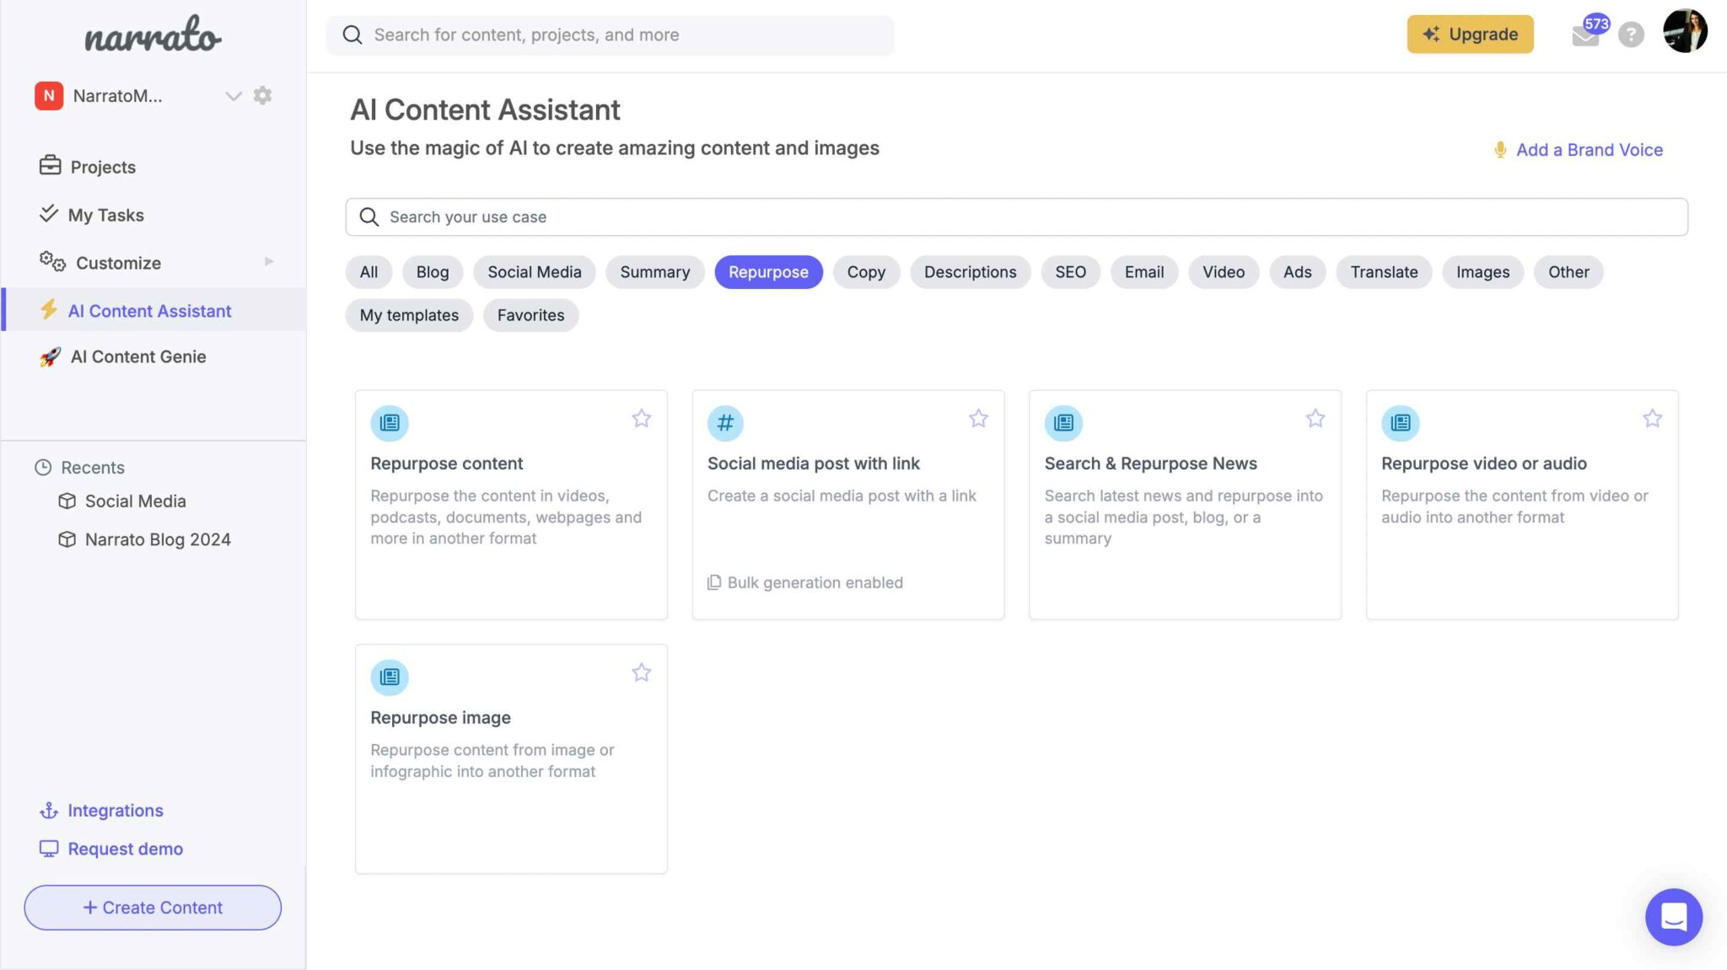Favorite the Repurpose content card star
Viewport: 1727px width, 970px height.
coord(642,418)
